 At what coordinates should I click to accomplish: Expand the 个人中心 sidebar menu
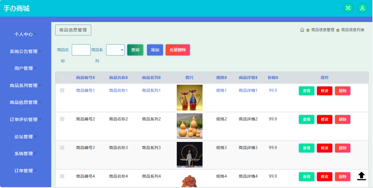[25, 34]
